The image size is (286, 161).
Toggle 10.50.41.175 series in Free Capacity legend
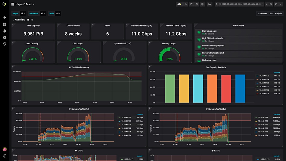coord(264,93)
